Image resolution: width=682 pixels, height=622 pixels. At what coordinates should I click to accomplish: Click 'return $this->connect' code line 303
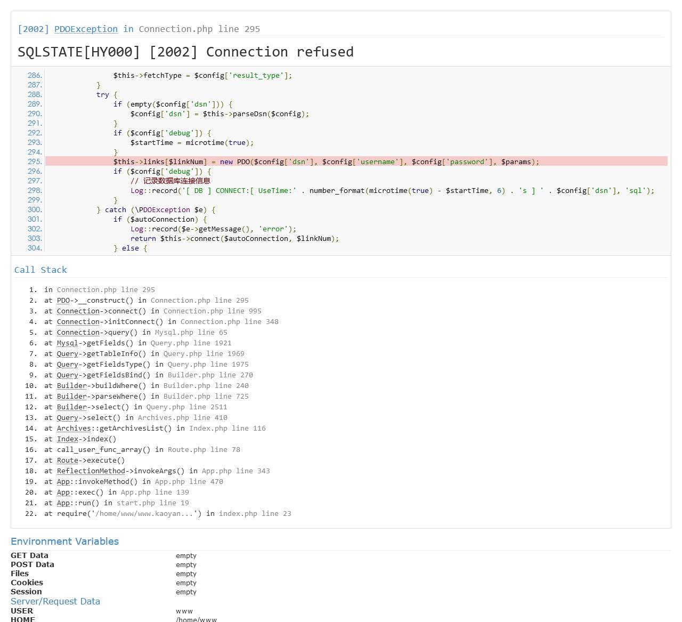(x=234, y=238)
